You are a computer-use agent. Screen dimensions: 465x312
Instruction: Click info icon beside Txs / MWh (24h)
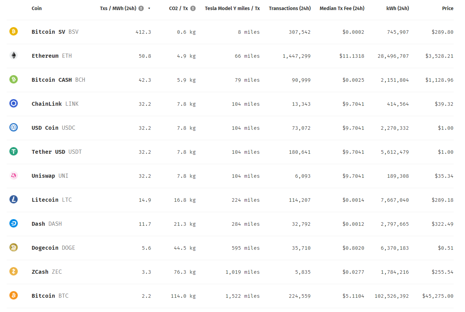pyautogui.click(x=141, y=8)
